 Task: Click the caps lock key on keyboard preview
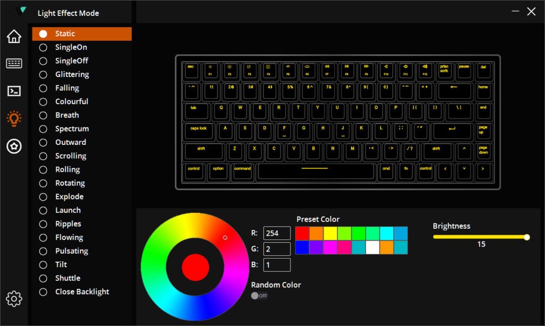point(199,132)
